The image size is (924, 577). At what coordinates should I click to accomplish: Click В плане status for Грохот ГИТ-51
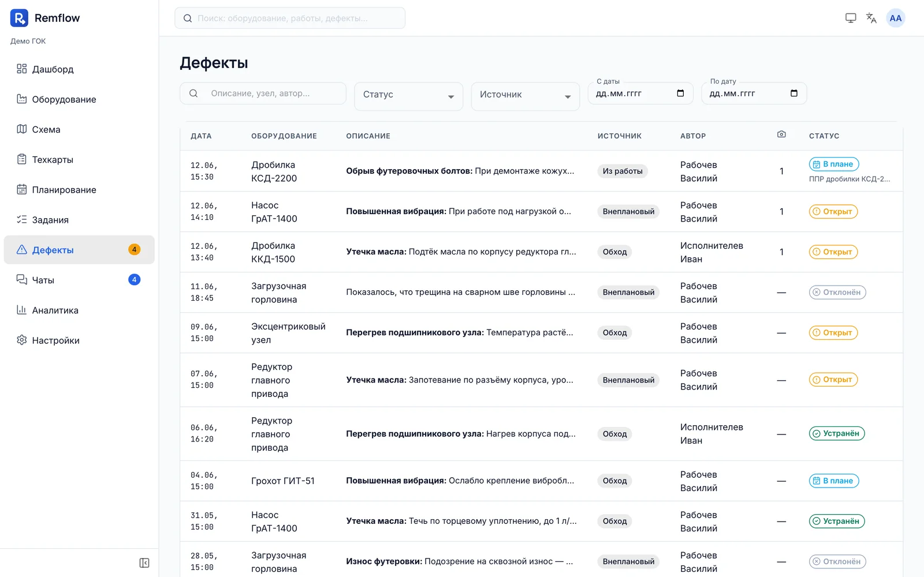tap(834, 481)
